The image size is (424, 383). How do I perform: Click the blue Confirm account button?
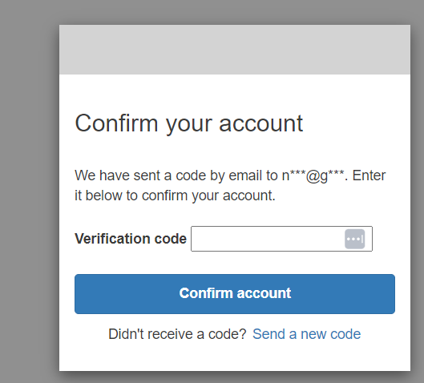pyautogui.click(x=235, y=294)
